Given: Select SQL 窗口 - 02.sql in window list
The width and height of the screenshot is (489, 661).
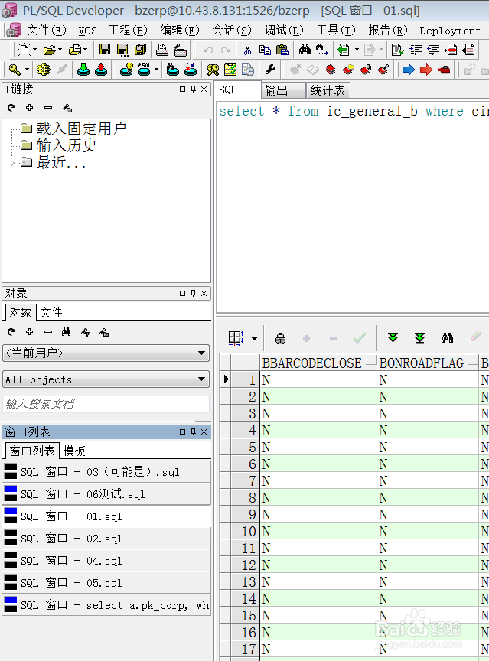Looking at the screenshot, I should [106, 539].
